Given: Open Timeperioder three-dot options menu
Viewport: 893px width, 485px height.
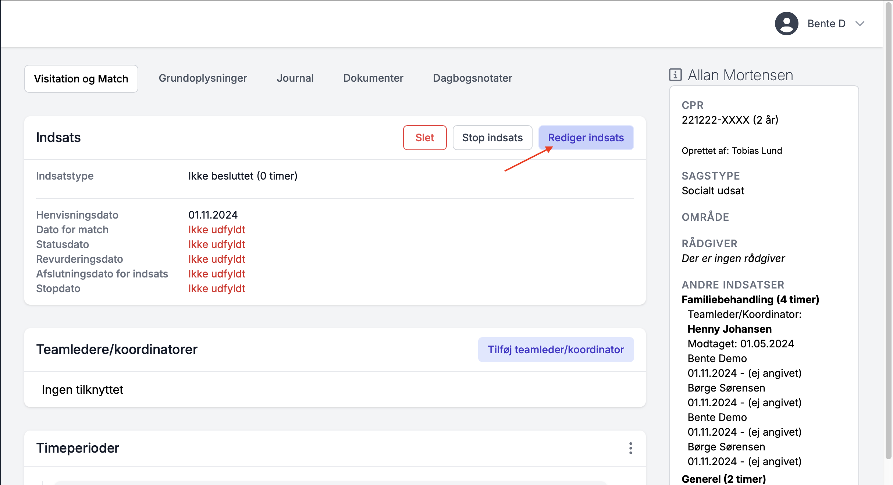Looking at the screenshot, I should [x=630, y=448].
